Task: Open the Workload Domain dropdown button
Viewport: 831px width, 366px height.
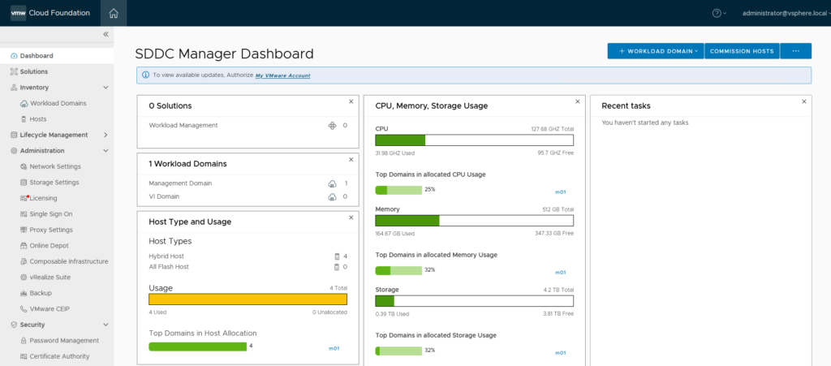Action: 656,51
